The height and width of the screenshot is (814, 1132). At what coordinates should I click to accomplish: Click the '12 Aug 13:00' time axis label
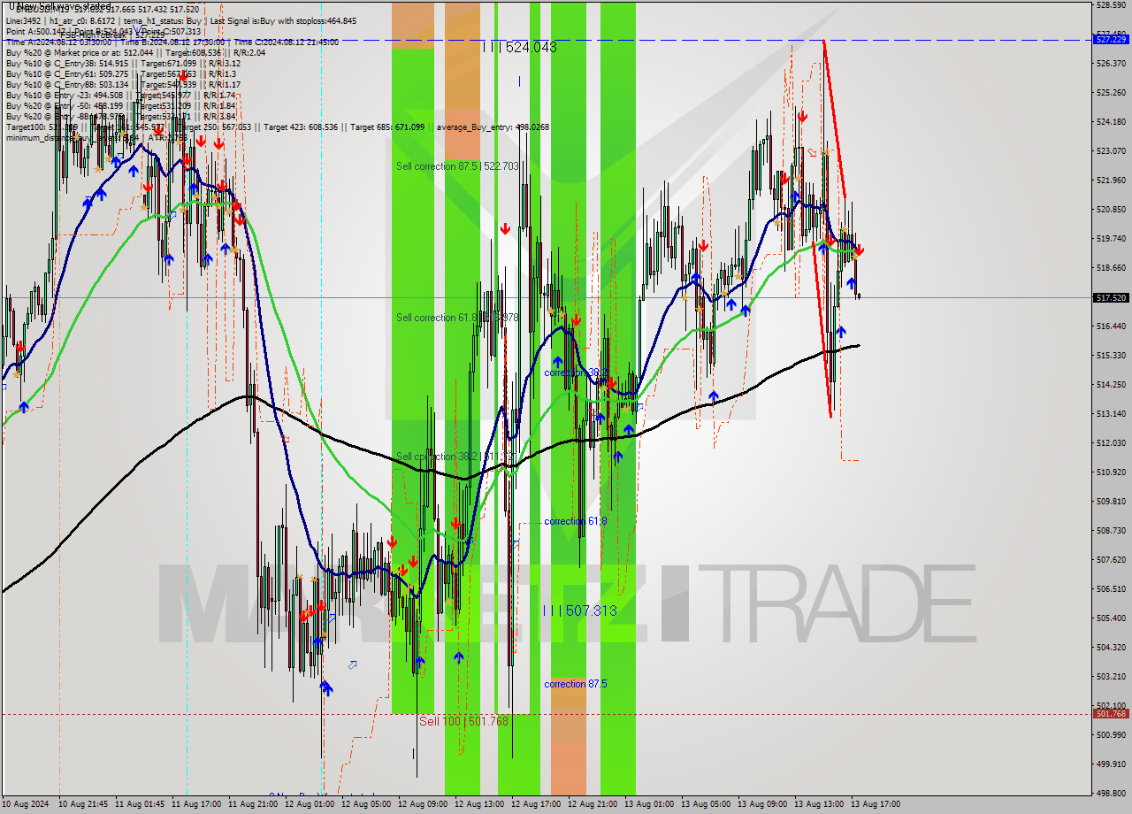[479, 804]
